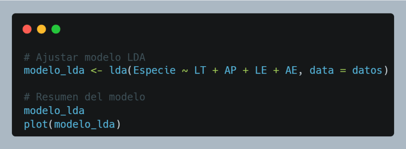
Task: Click the yellow minimize dot
Action: (x=41, y=29)
